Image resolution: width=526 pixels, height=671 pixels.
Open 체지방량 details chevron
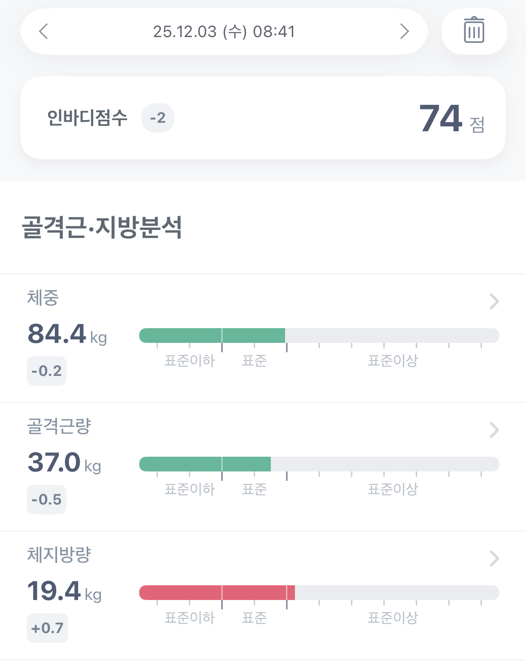[494, 558]
